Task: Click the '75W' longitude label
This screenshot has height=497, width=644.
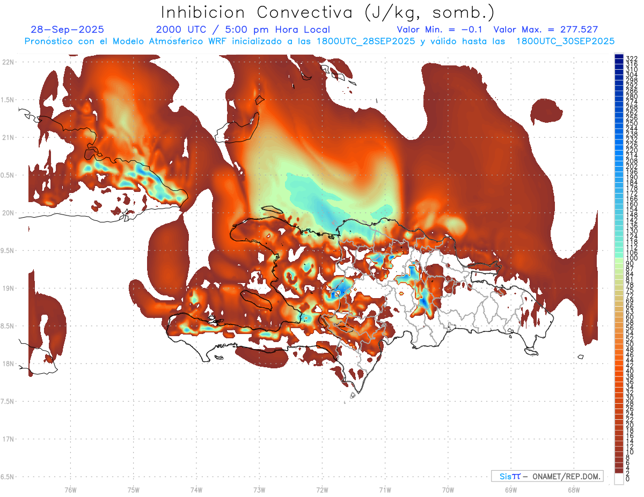Action: (133, 489)
